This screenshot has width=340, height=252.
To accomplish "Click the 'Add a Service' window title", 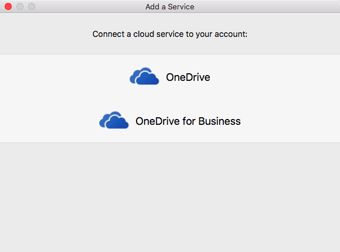I will (x=170, y=6).
